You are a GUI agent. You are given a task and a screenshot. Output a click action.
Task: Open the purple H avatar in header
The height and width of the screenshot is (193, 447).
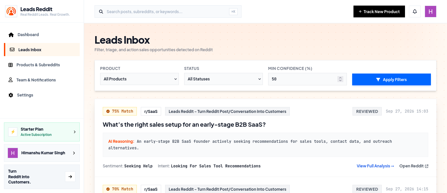pyautogui.click(x=431, y=11)
